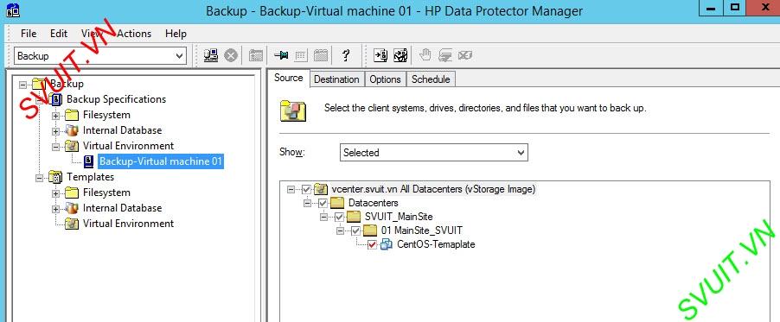The image size is (780, 322).
Task: Collapse the 01 MainSite_SVUIT folder node
Action: 340,230
